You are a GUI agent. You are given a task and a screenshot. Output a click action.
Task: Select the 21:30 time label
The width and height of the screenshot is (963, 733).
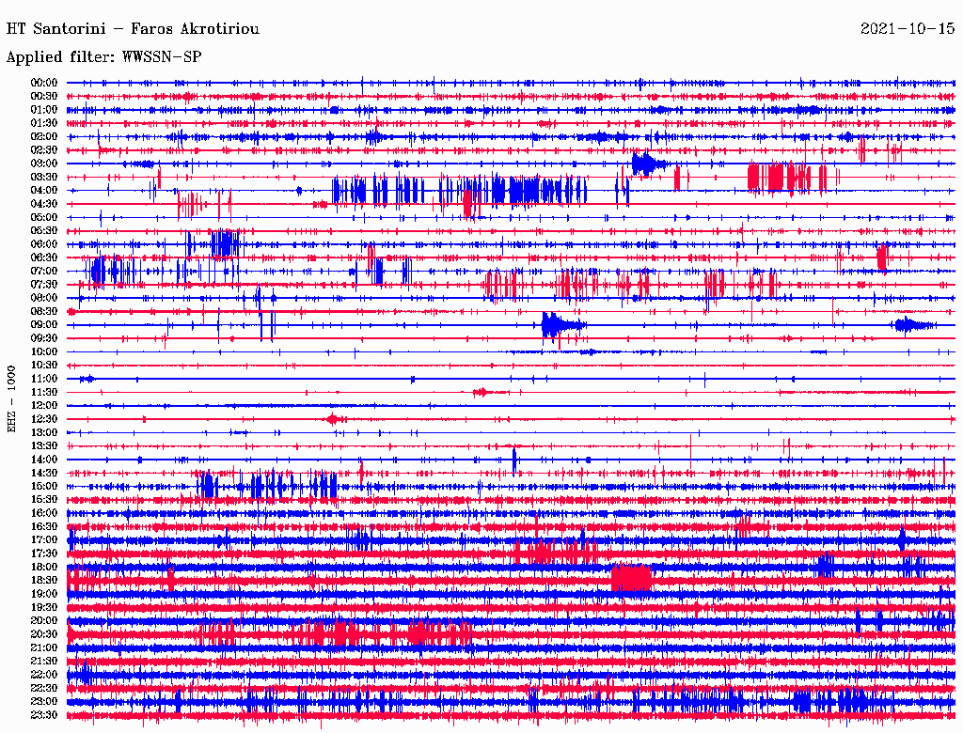(44, 662)
